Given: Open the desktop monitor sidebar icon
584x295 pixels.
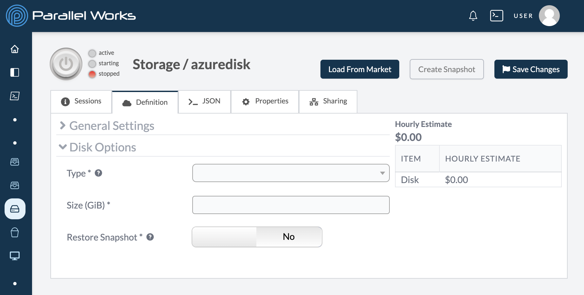Looking at the screenshot, I should 15,256.
